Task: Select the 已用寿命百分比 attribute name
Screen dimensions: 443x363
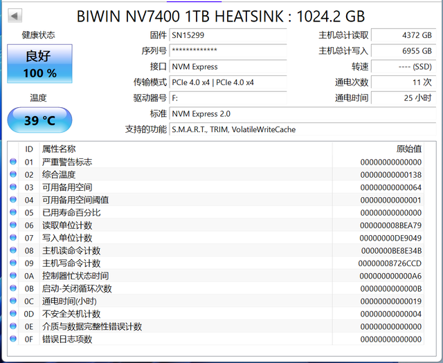Action: pos(71,212)
